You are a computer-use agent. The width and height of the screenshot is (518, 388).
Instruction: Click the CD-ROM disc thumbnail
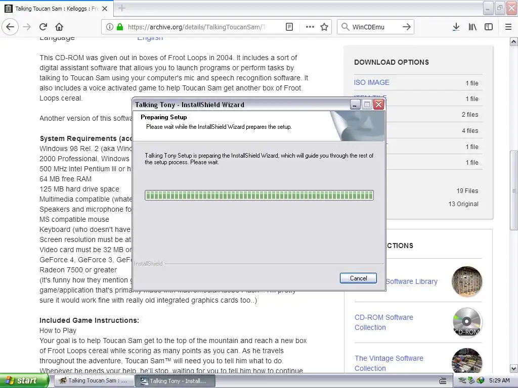tap(467, 322)
